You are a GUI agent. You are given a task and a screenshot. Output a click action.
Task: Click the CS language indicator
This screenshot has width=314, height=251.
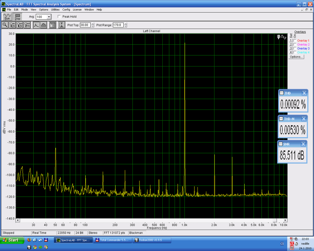tap(282, 243)
